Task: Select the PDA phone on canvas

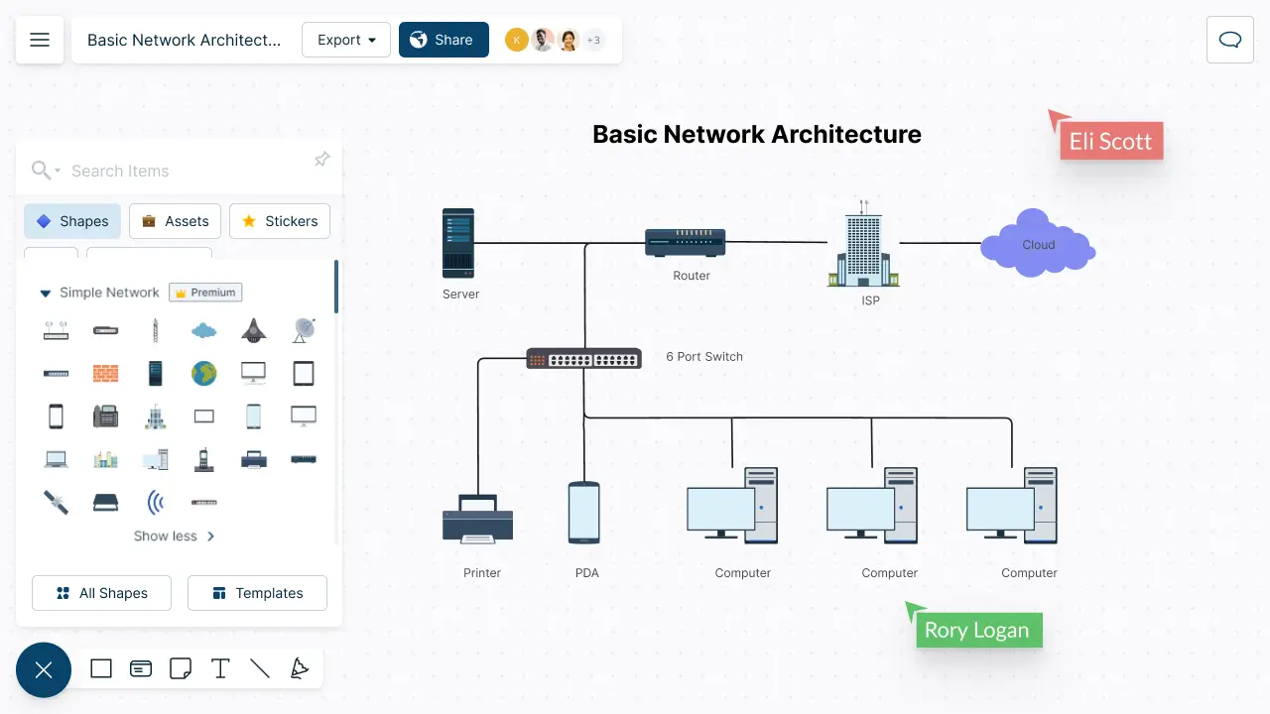Action: tap(584, 513)
